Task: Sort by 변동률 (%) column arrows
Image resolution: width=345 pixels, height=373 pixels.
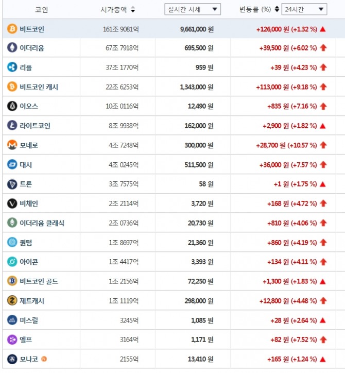Action: pyautogui.click(x=277, y=9)
